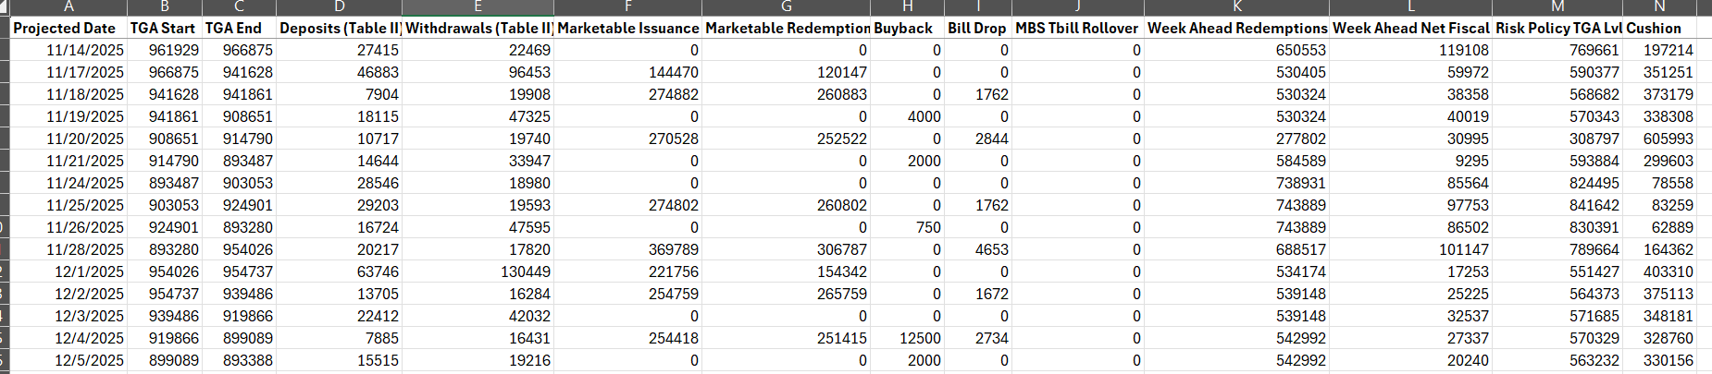The height and width of the screenshot is (374, 1712).
Task: Click the date cell 11/28/2025
Action: coord(68,249)
